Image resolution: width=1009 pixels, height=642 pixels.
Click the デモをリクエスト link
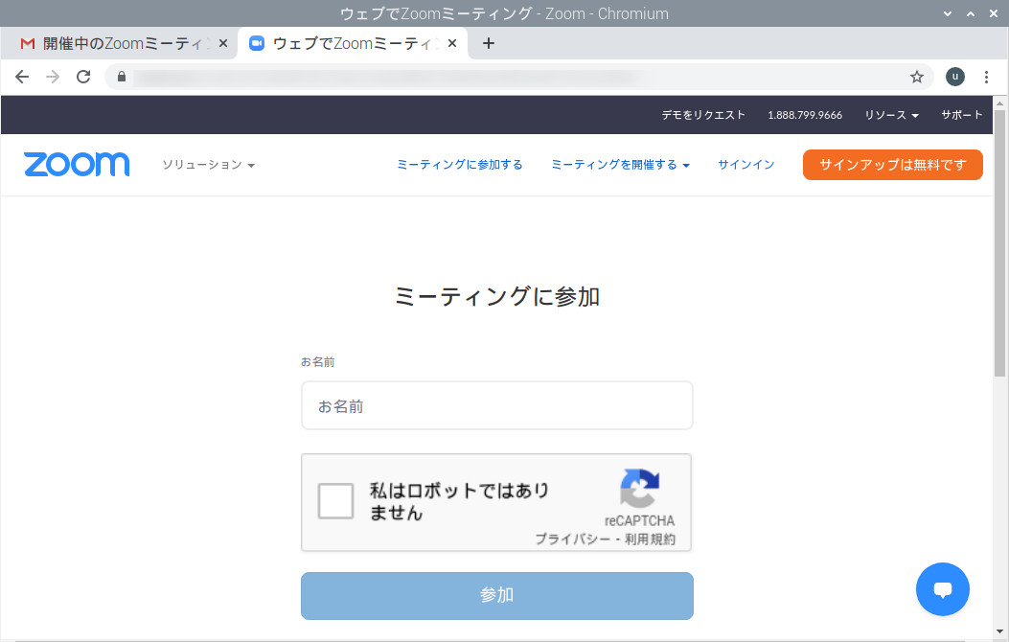(x=703, y=115)
